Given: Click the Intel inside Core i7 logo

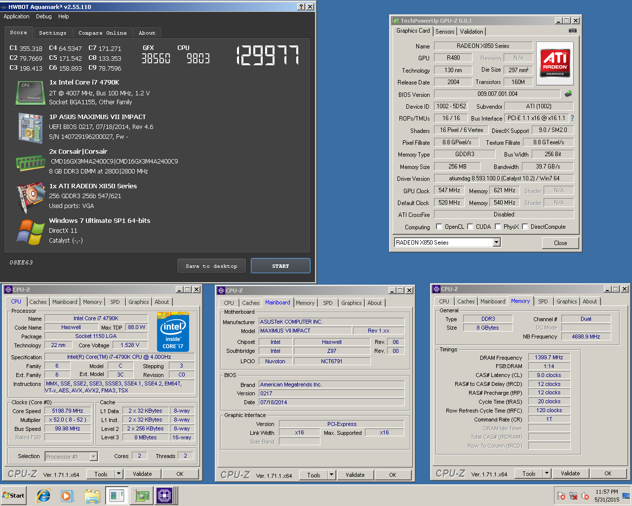Looking at the screenshot, I should pyautogui.click(x=173, y=332).
